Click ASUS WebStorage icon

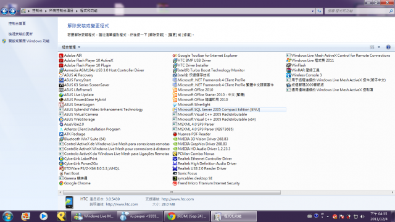61,119
